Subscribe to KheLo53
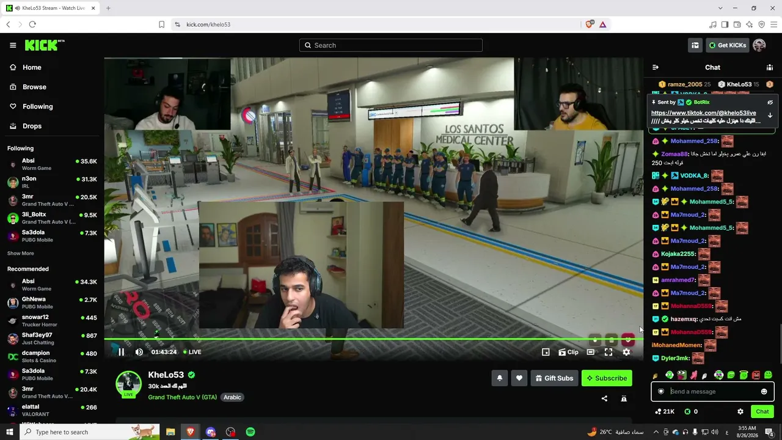Viewport: 782px width, 440px height. (x=607, y=378)
